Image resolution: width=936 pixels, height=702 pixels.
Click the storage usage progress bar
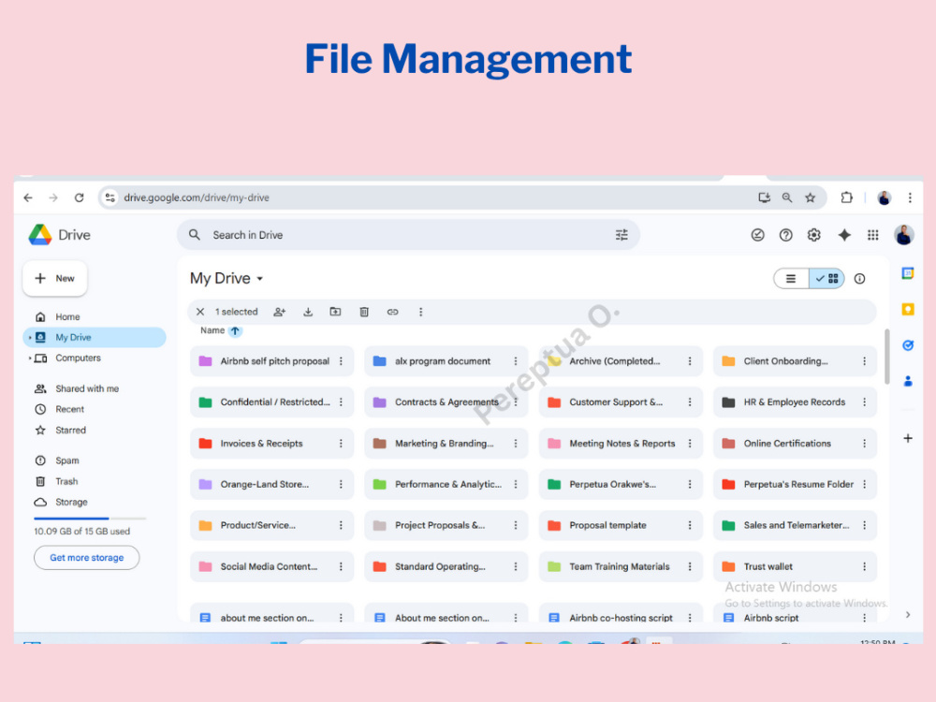click(90, 519)
